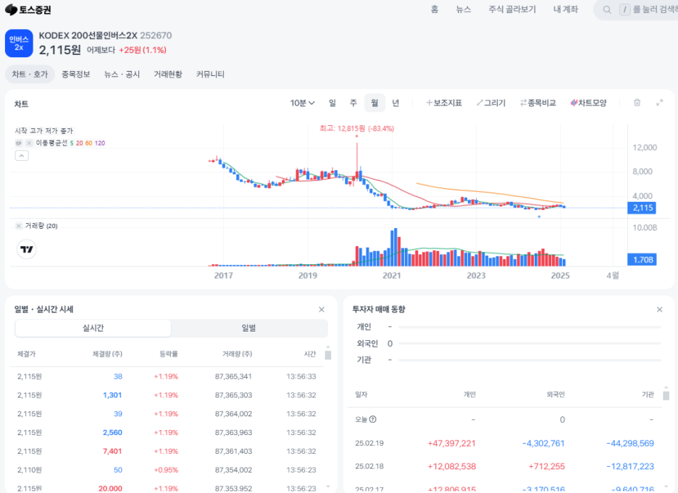Open the 차트·호가 tab
This screenshot has height=493, width=678.
[x=30, y=75]
